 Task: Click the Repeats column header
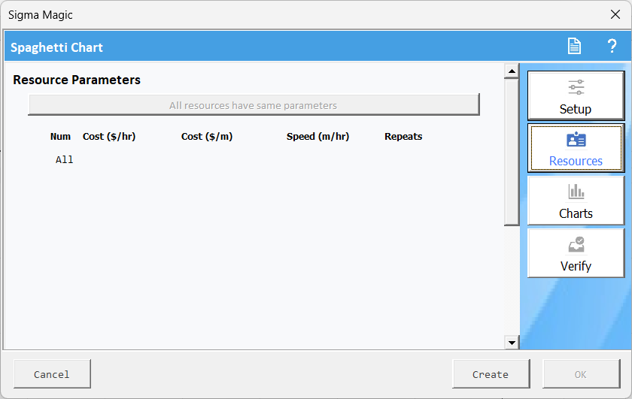click(403, 137)
